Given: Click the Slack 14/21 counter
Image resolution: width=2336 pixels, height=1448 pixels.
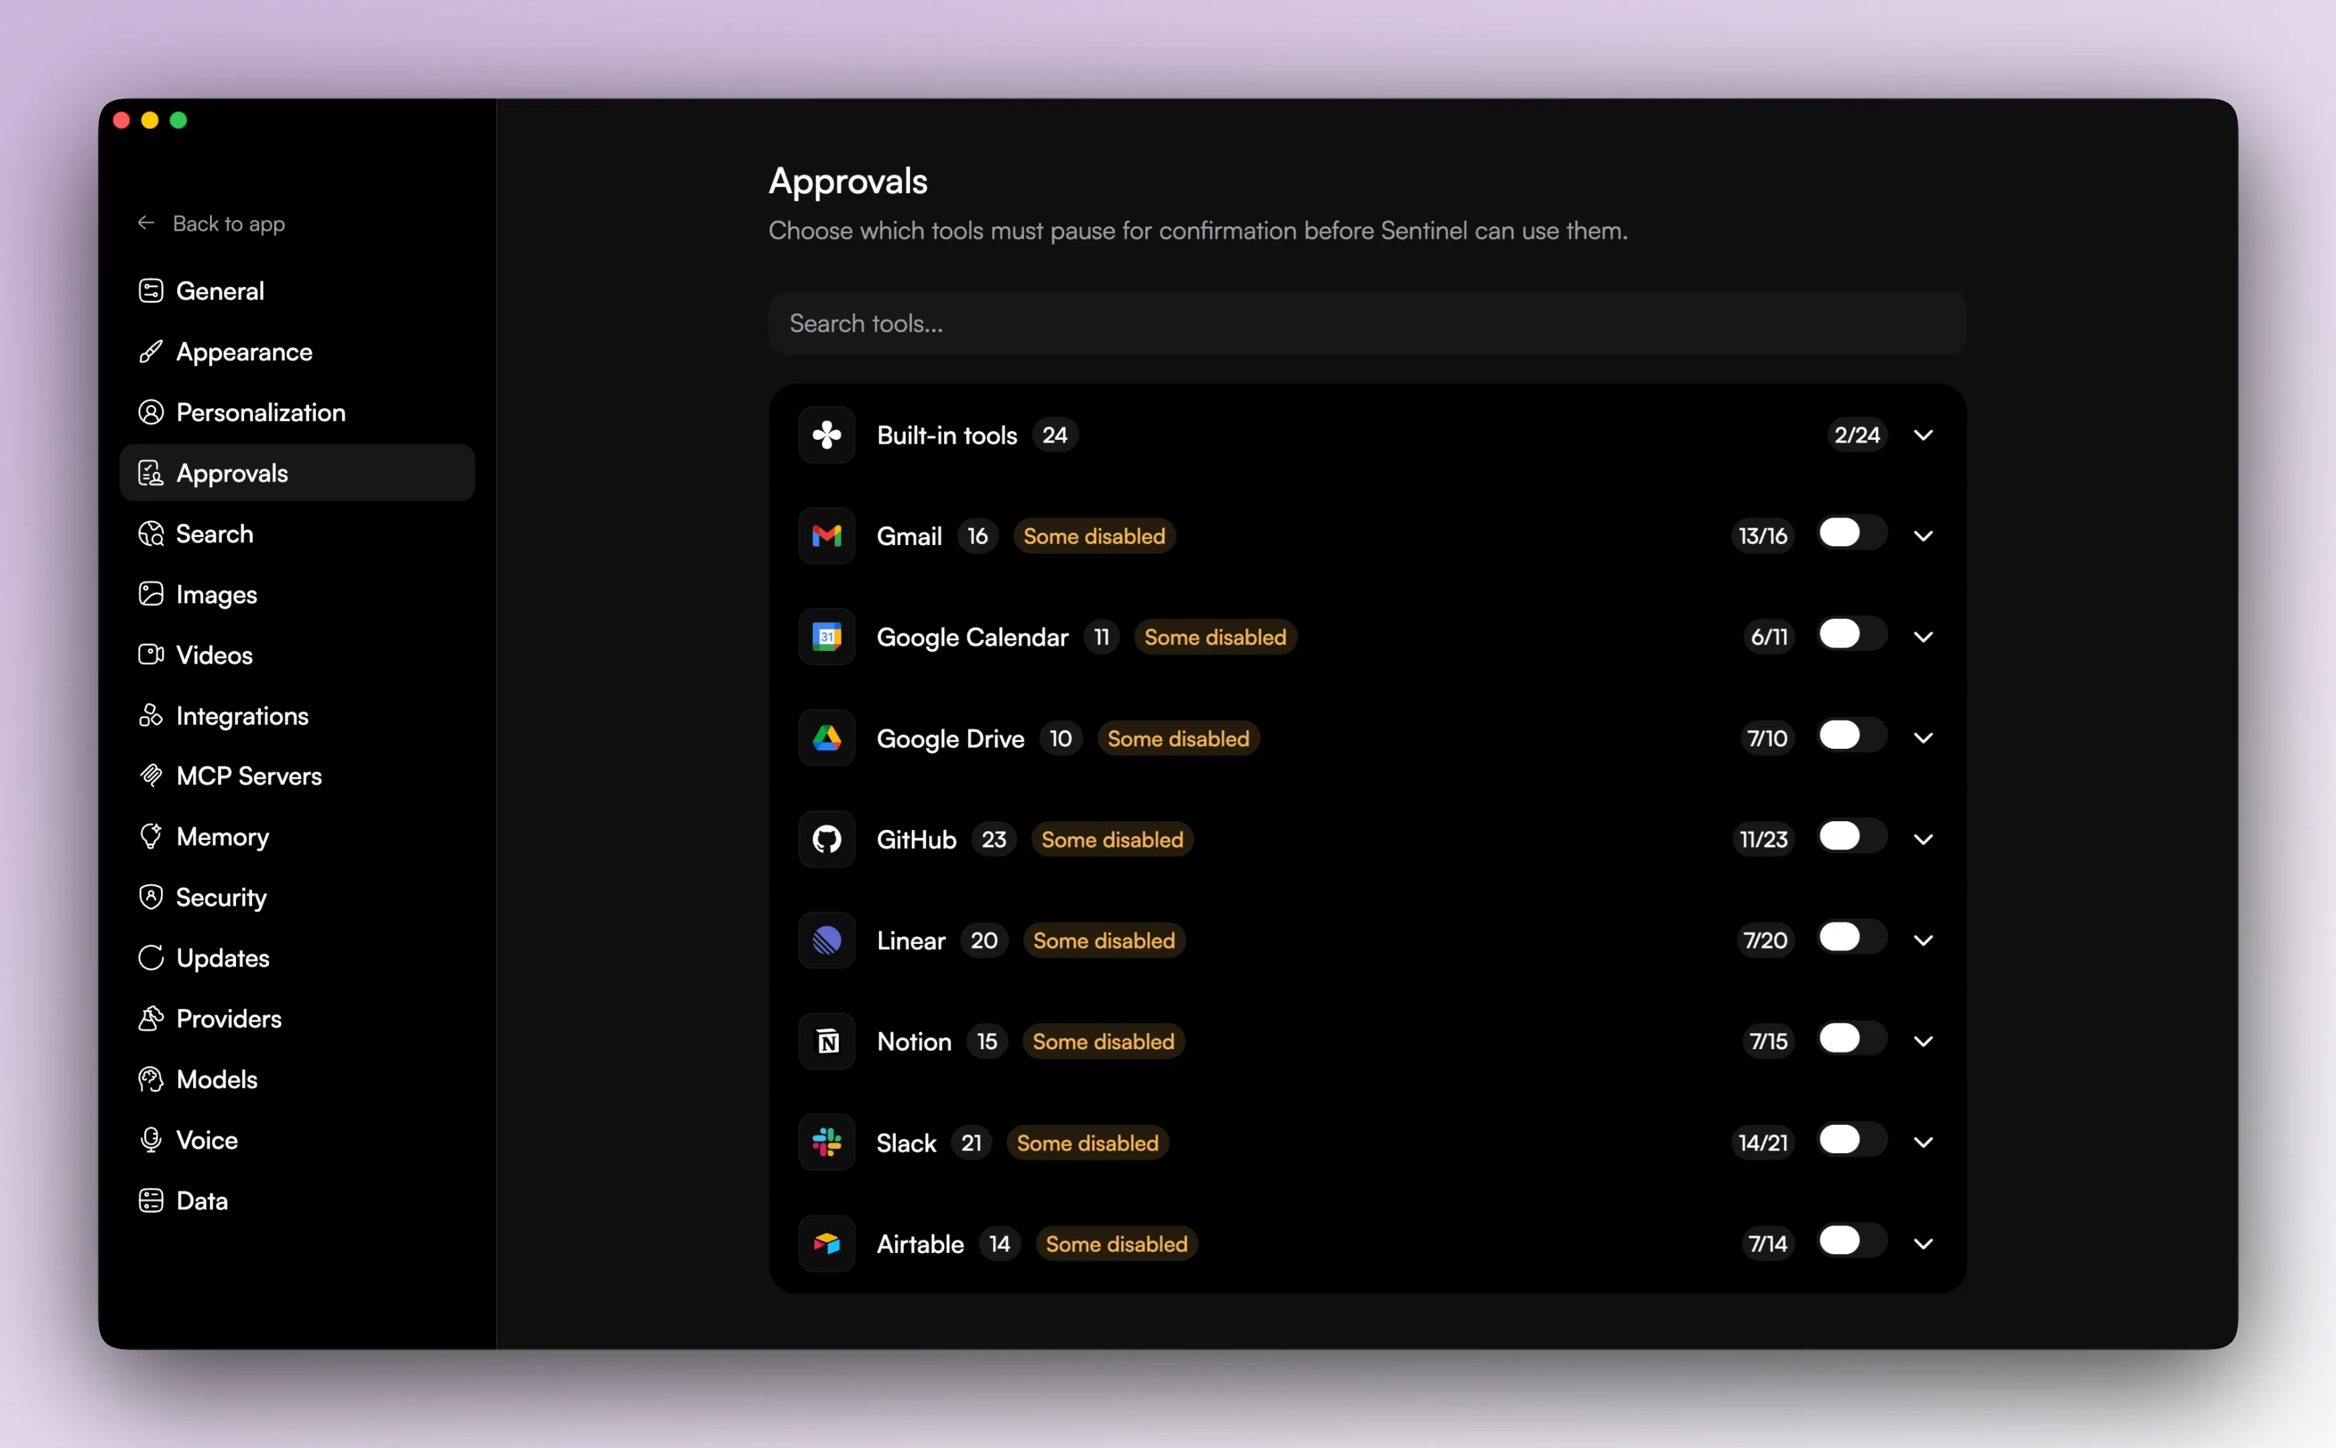Looking at the screenshot, I should pyautogui.click(x=1762, y=1144).
